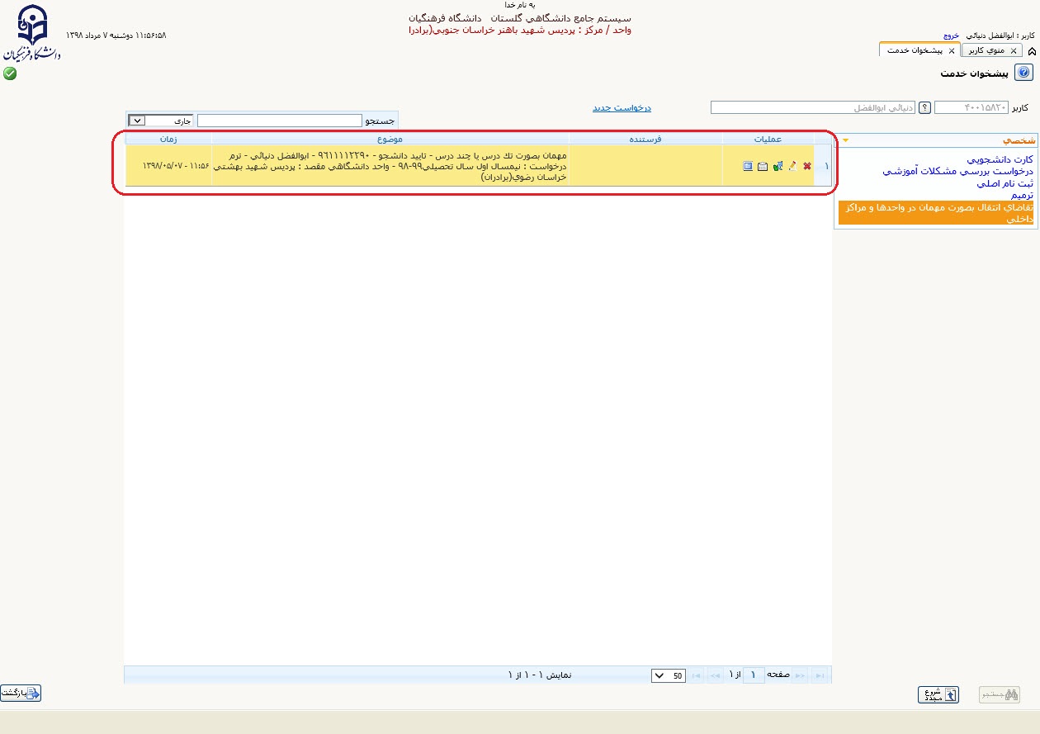Select ثبت نام اصلي in sidebar

click(1005, 183)
